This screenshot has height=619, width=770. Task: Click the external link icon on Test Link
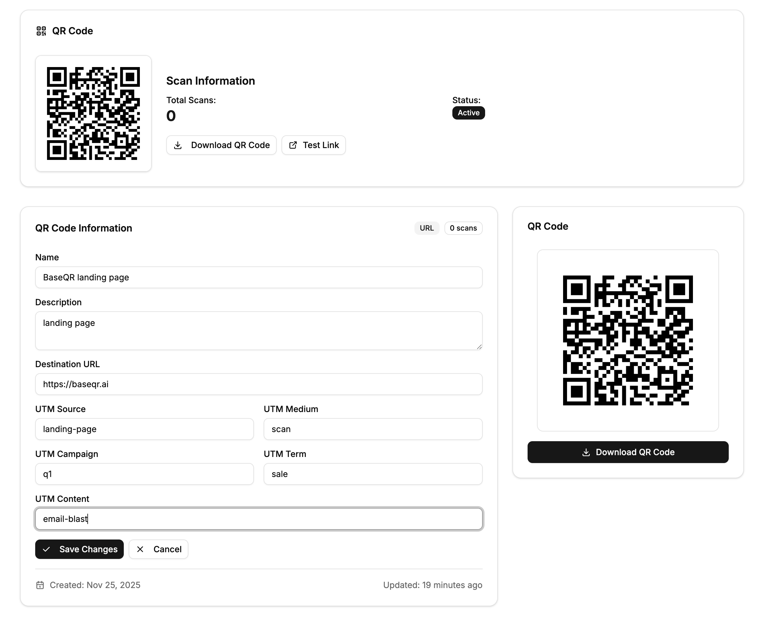click(x=294, y=145)
